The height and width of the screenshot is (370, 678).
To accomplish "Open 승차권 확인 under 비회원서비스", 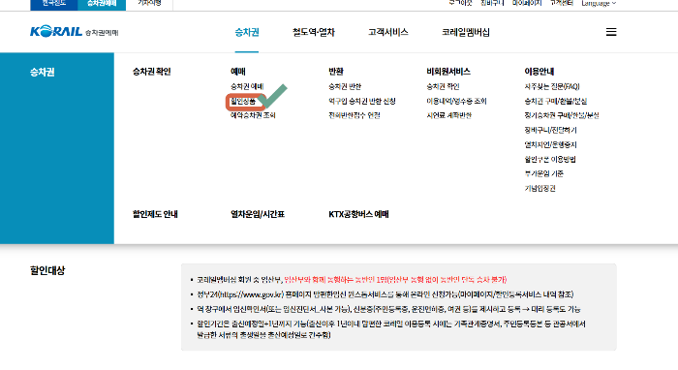I will click(x=443, y=86).
